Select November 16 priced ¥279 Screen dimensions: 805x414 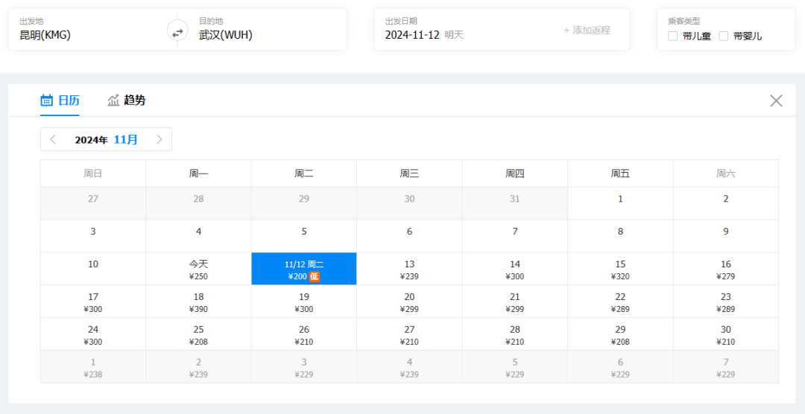coord(726,269)
